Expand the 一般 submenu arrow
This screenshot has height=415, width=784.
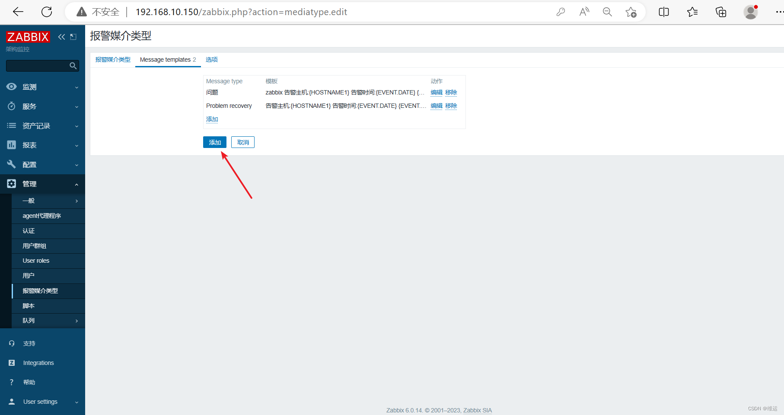[76, 201]
